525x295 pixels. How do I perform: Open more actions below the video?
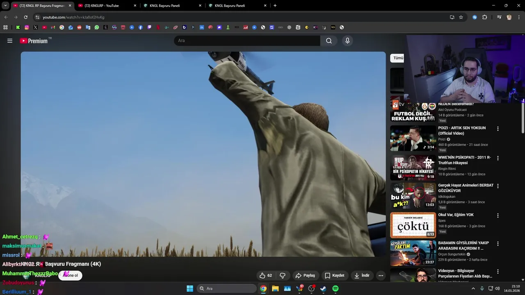381,275
